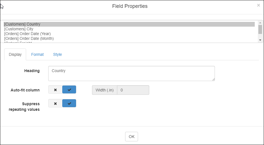Switch to the Format tab
Screen dimensions: 264x145
click(x=37, y=54)
